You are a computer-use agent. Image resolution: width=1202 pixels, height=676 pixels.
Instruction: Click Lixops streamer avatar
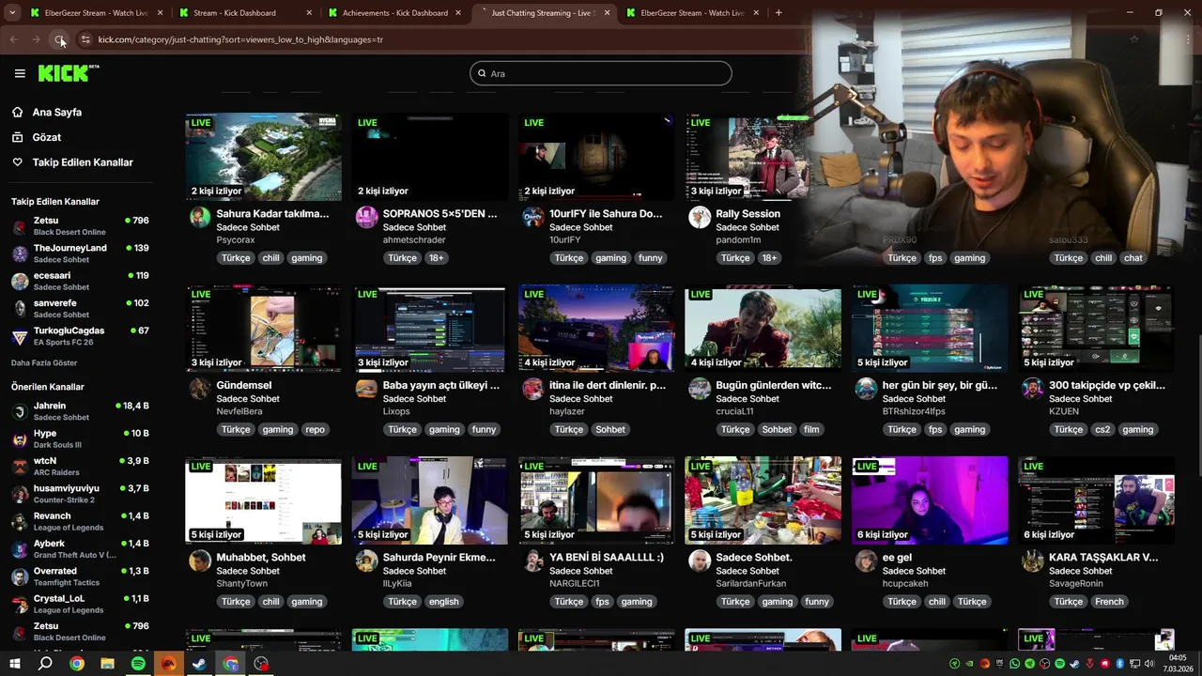point(366,390)
